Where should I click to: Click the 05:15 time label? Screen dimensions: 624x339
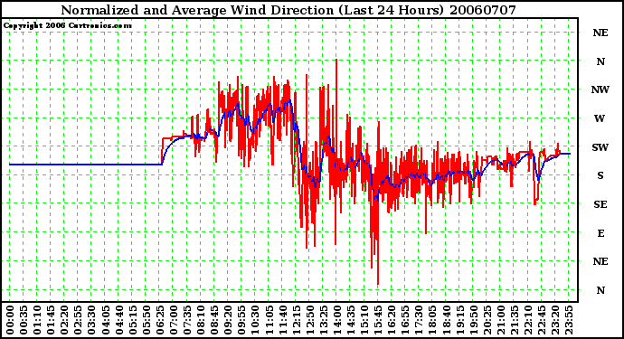(x=132, y=320)
